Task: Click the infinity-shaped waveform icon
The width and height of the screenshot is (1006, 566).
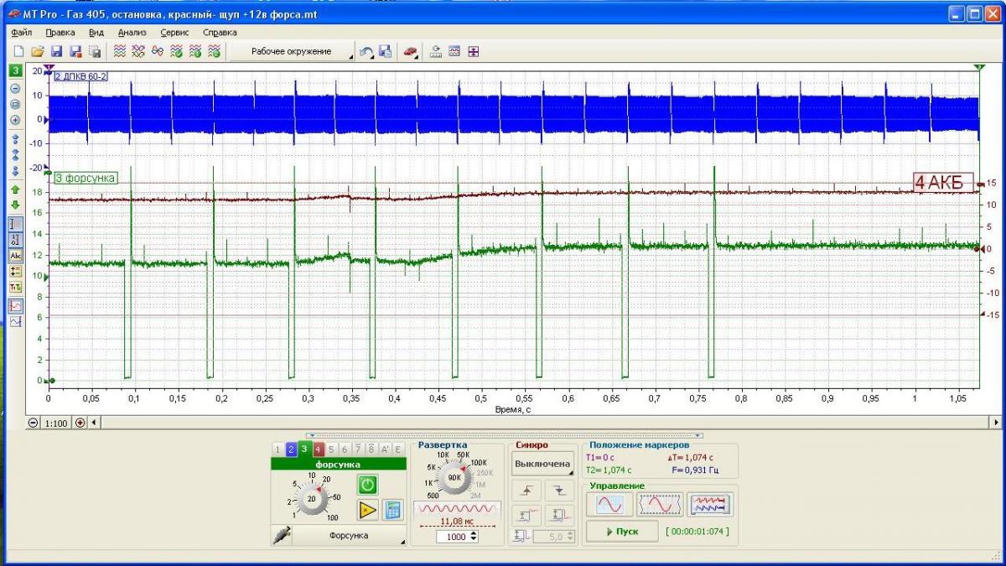Action: pos(158,52)
